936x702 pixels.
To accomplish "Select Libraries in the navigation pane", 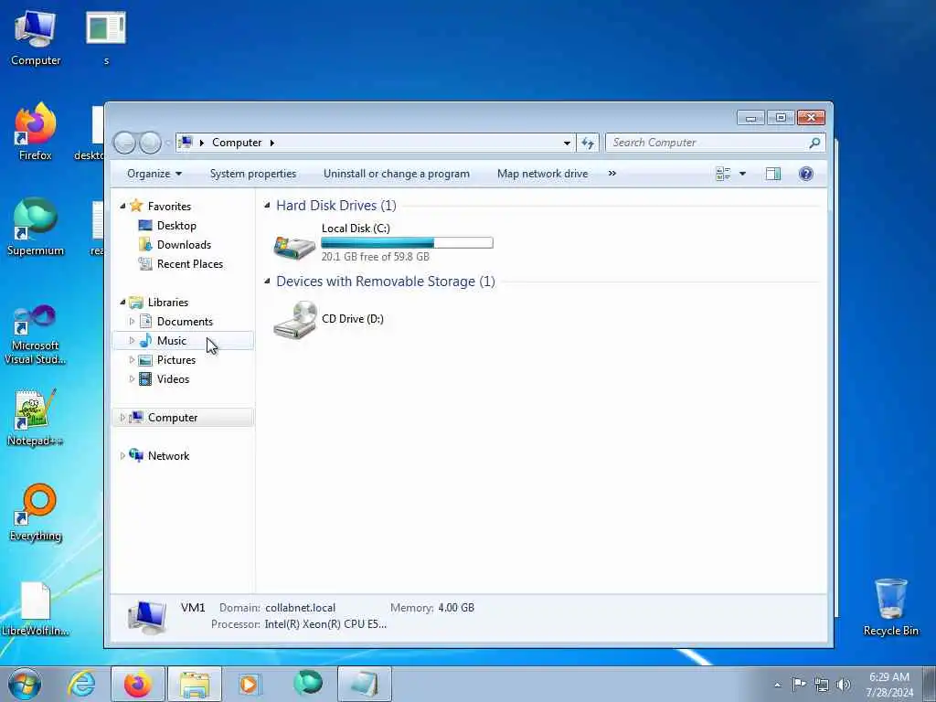I will point(168,303).
